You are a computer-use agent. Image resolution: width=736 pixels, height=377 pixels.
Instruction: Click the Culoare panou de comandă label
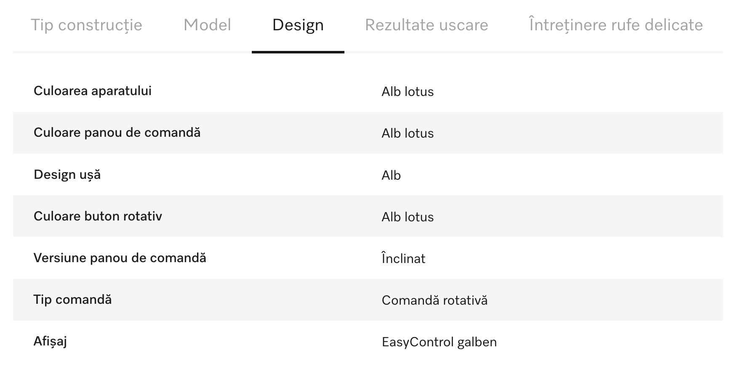click(x=117, y=133)
